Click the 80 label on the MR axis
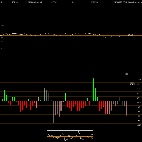Image resolution: width=142 pixels, height=142 pixels. pos(139,84)
